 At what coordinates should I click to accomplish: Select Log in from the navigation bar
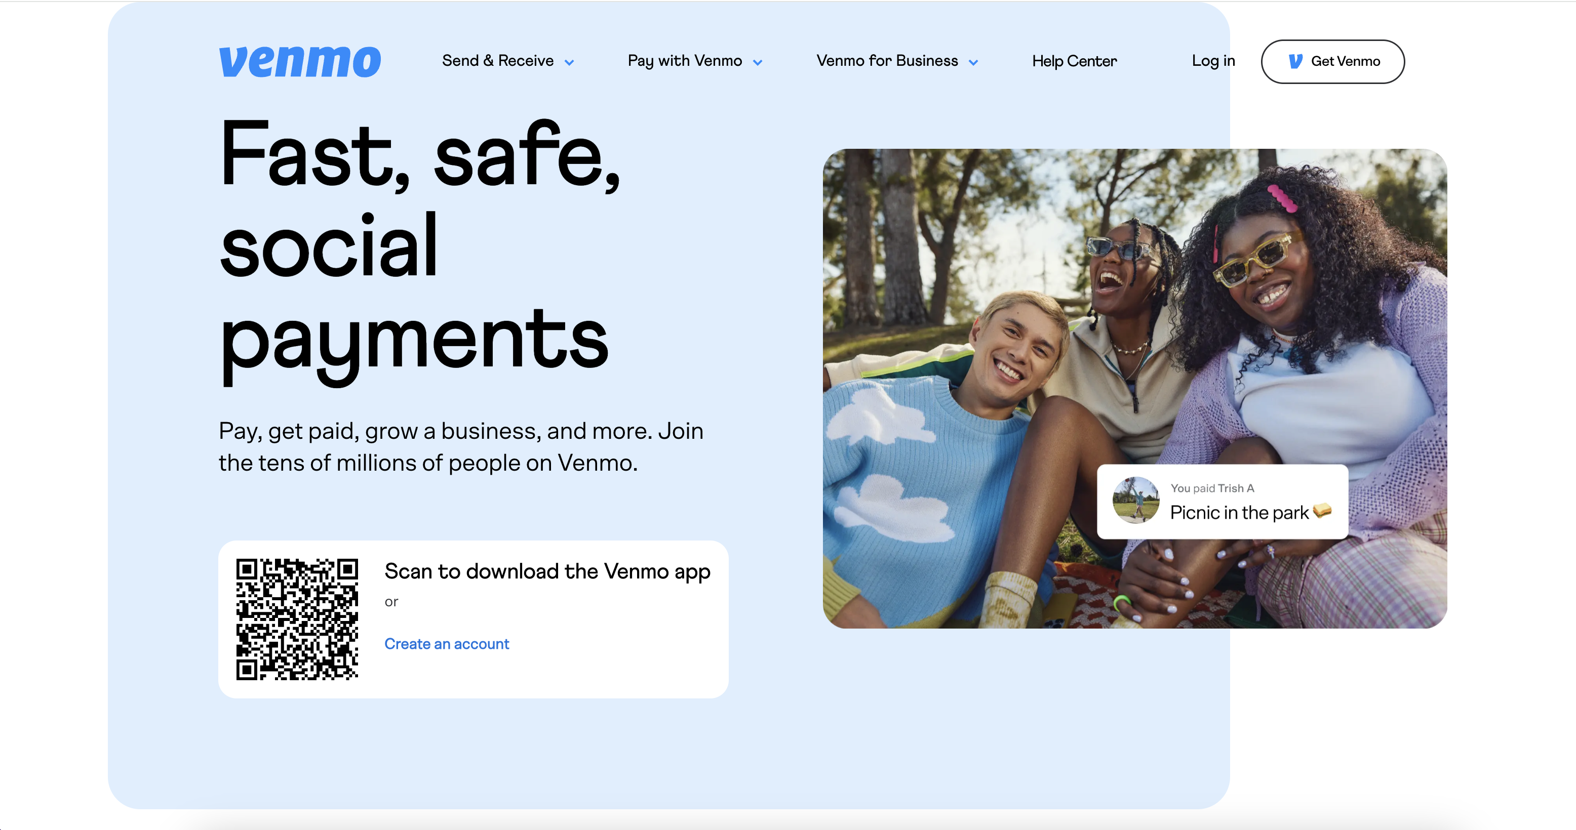click(x=1213, y=61)
